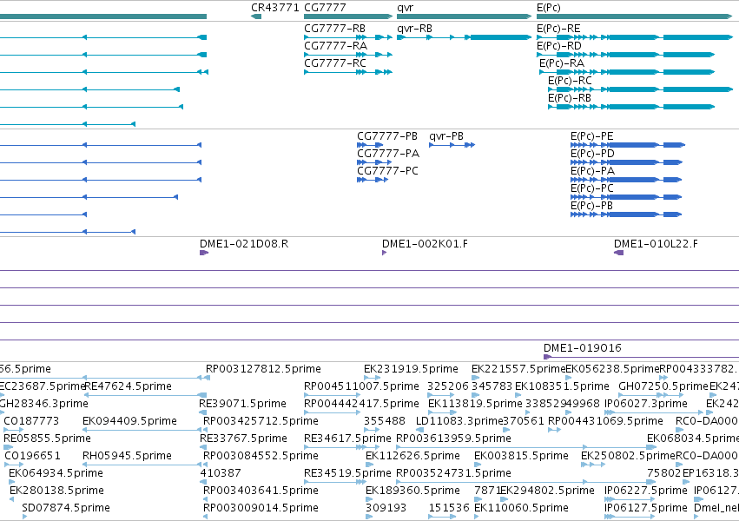The image size is (739, 521).
Task: Click the EK294802.5prime EST
Action: point(505,500)
